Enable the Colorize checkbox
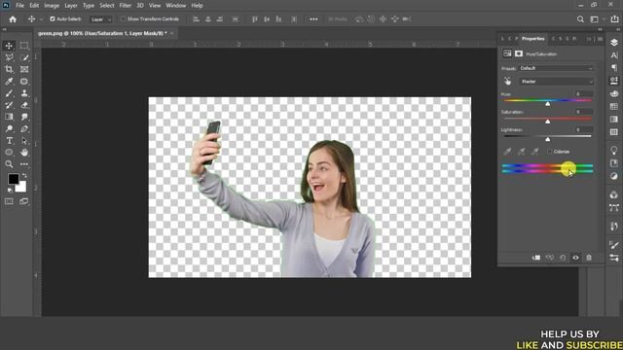 pyautogui.click(x=549, y=152)
